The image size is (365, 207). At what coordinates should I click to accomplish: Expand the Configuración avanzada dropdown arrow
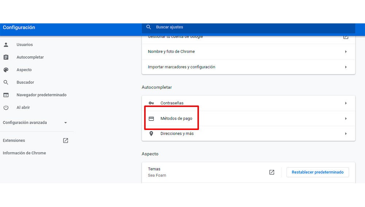coord(65,122)
